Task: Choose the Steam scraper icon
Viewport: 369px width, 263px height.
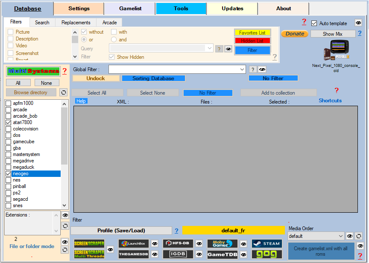Action: click(266, 244)
